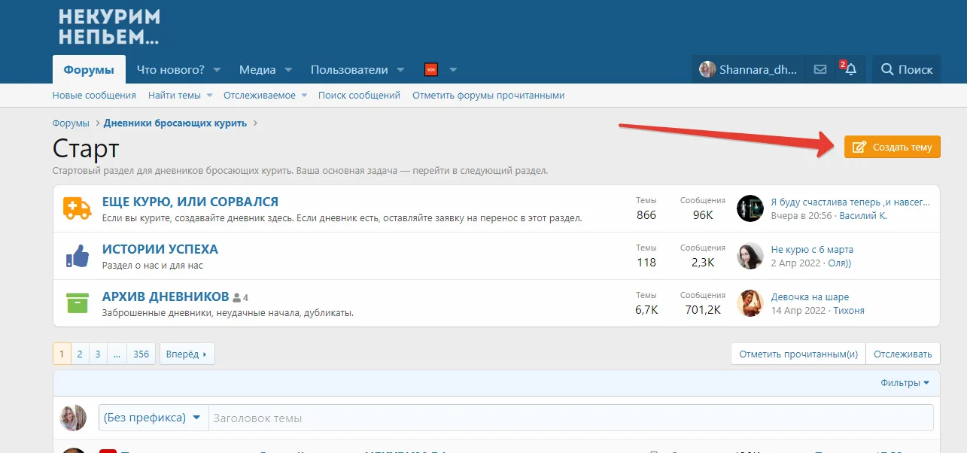
Task: Click Отметить прочитанным(и) button
Action: 798,354
